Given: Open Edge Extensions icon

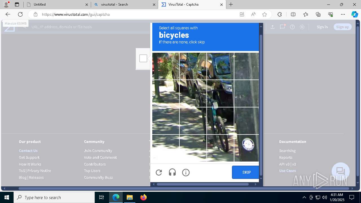Looking at the screenshot, I should click(x=279, y=14).
